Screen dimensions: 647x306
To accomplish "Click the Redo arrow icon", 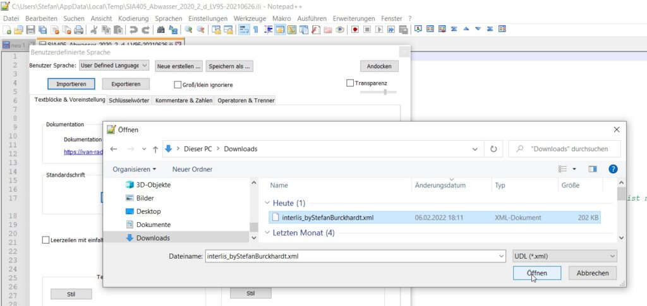I will 146,29.
